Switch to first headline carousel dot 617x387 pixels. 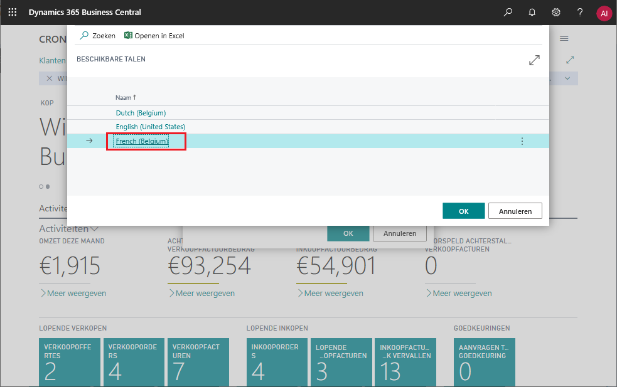pos(41,186)
